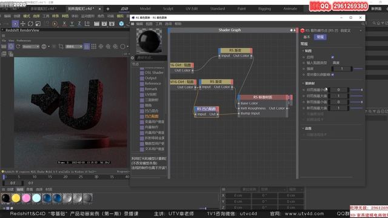The height and width of the screenshot is (218, 388).
Task: Click the RenderView refresh icon
Action: tap(18, 47)
